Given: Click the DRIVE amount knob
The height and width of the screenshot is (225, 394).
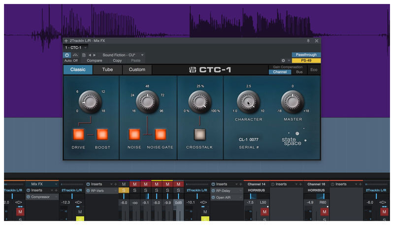Looking at the screenshot, I should point(90,102).
